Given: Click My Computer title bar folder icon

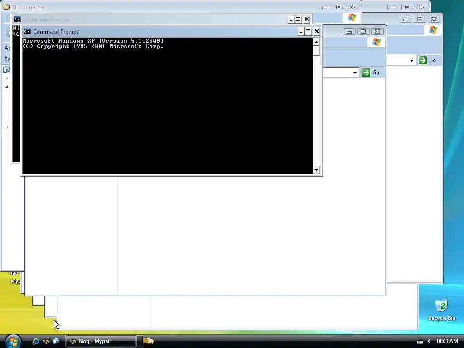Looking at the screenshot, I should 6,6.
